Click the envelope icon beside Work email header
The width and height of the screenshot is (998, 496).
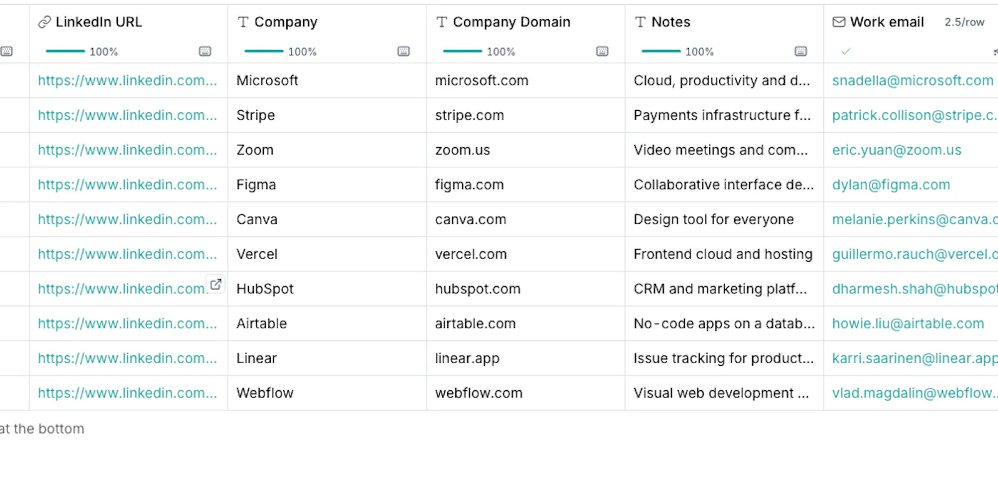(839, 22)
